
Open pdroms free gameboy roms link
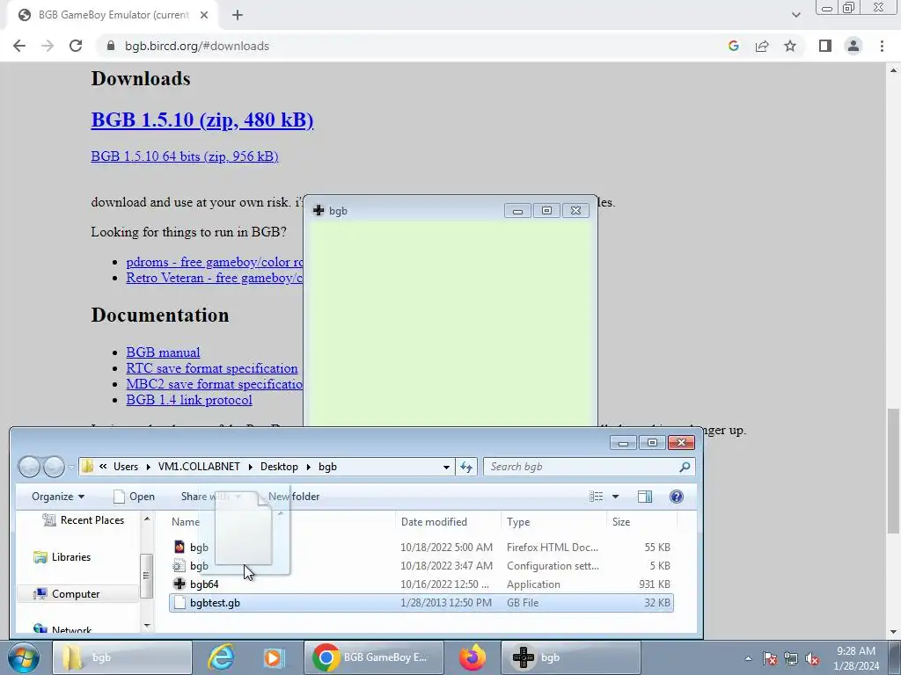point(215,262)
